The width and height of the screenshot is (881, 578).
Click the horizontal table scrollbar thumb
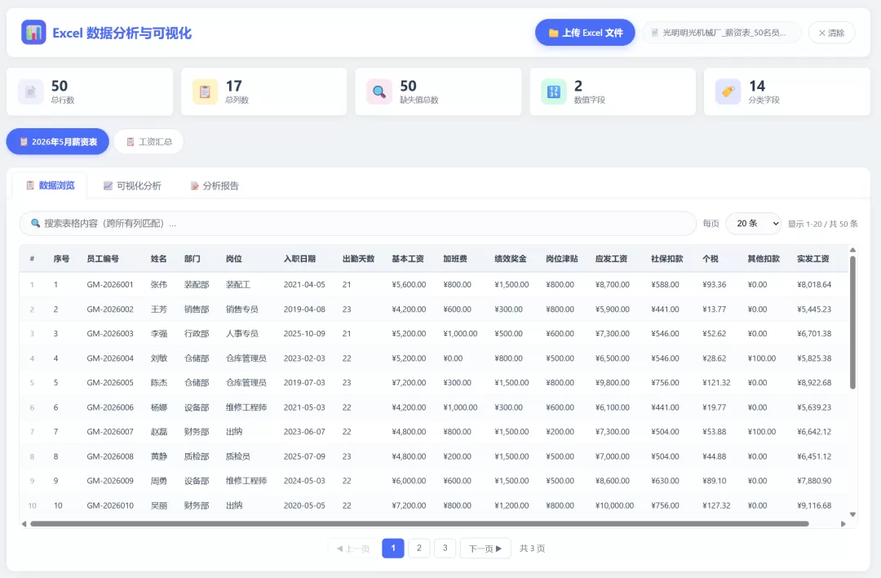pos(420,523)
